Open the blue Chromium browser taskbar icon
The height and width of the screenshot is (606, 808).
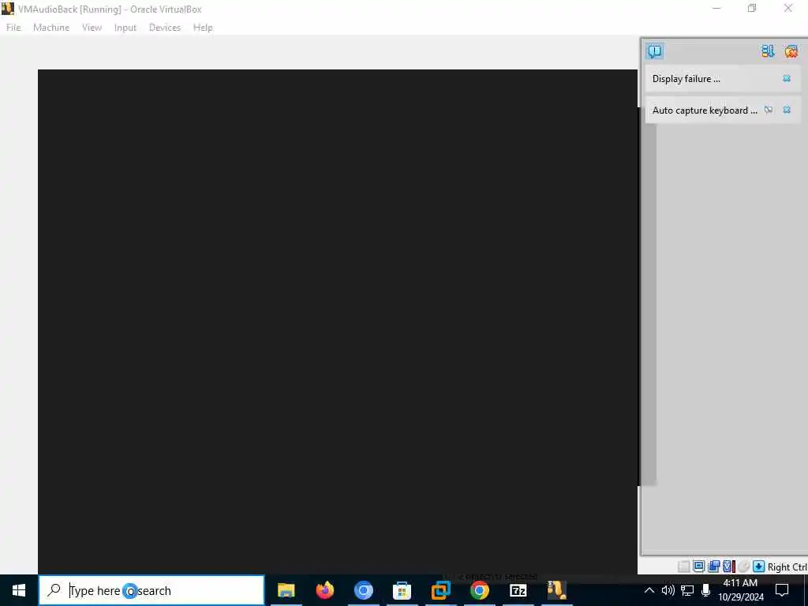(363, 590)
